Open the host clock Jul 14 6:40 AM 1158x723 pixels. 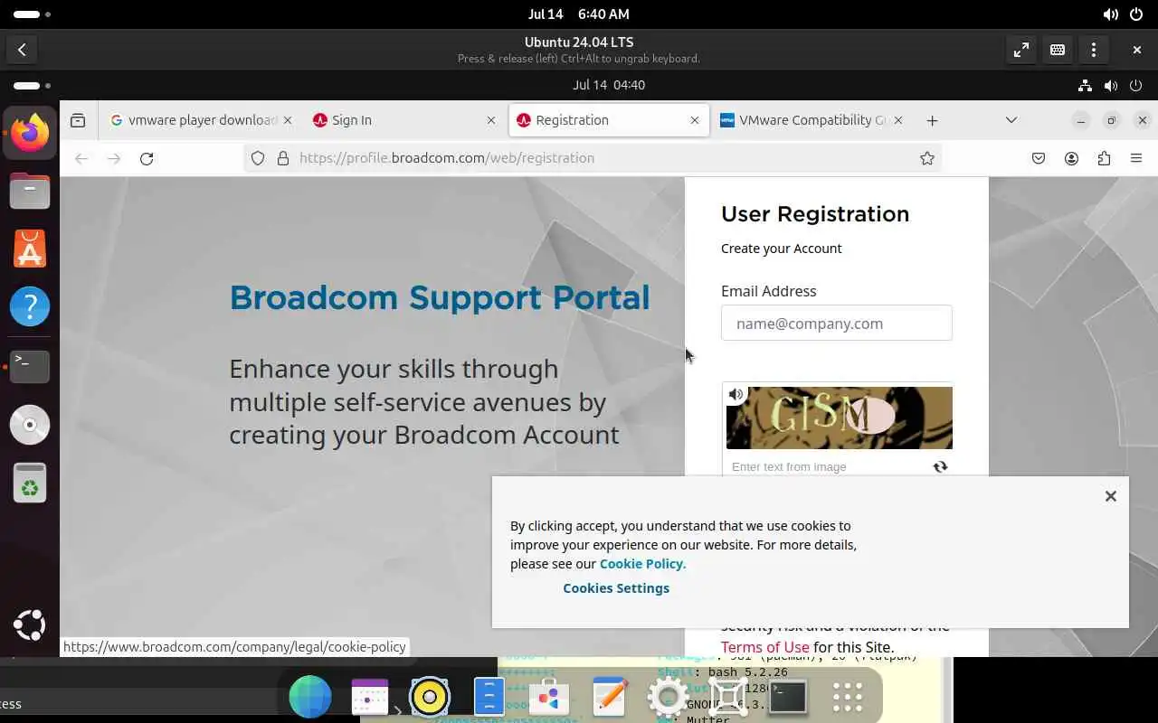[x=579, y=14]
